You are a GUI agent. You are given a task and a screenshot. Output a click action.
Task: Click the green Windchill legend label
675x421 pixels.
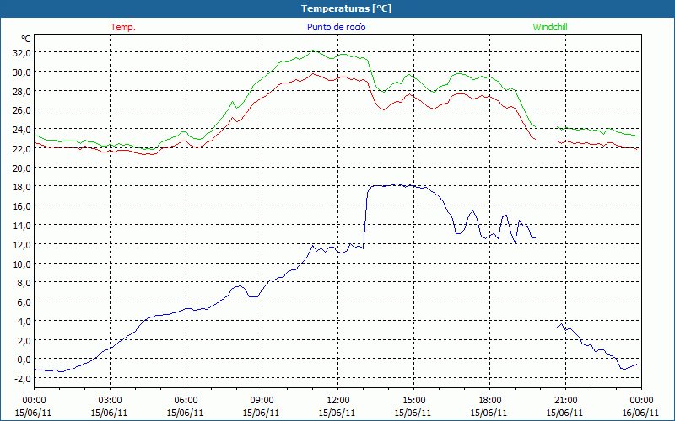[x=550, y=27]
